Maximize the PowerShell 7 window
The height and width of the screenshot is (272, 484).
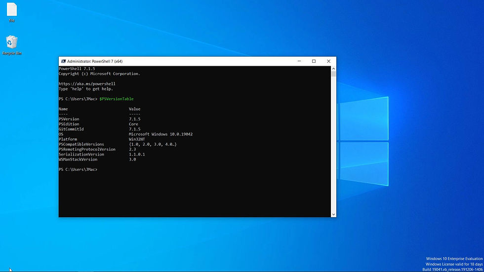point(314,61)
